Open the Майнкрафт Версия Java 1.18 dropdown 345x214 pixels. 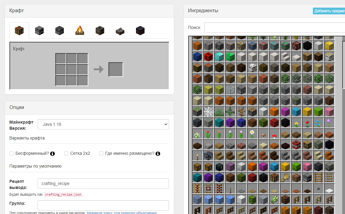pyautogui.click(x=103, y=124)
